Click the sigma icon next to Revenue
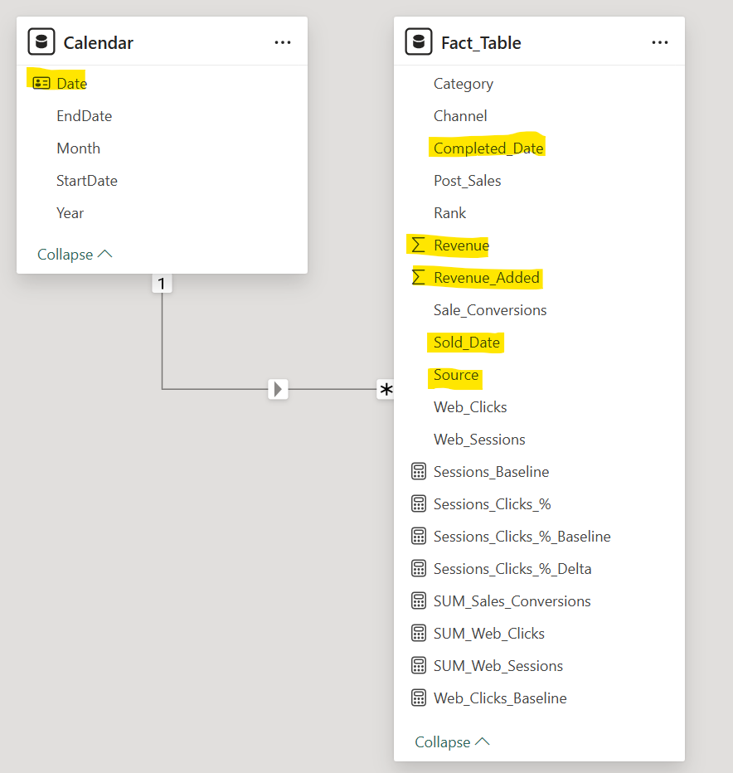The image size is (733, 773). click(x=418, y=245)
